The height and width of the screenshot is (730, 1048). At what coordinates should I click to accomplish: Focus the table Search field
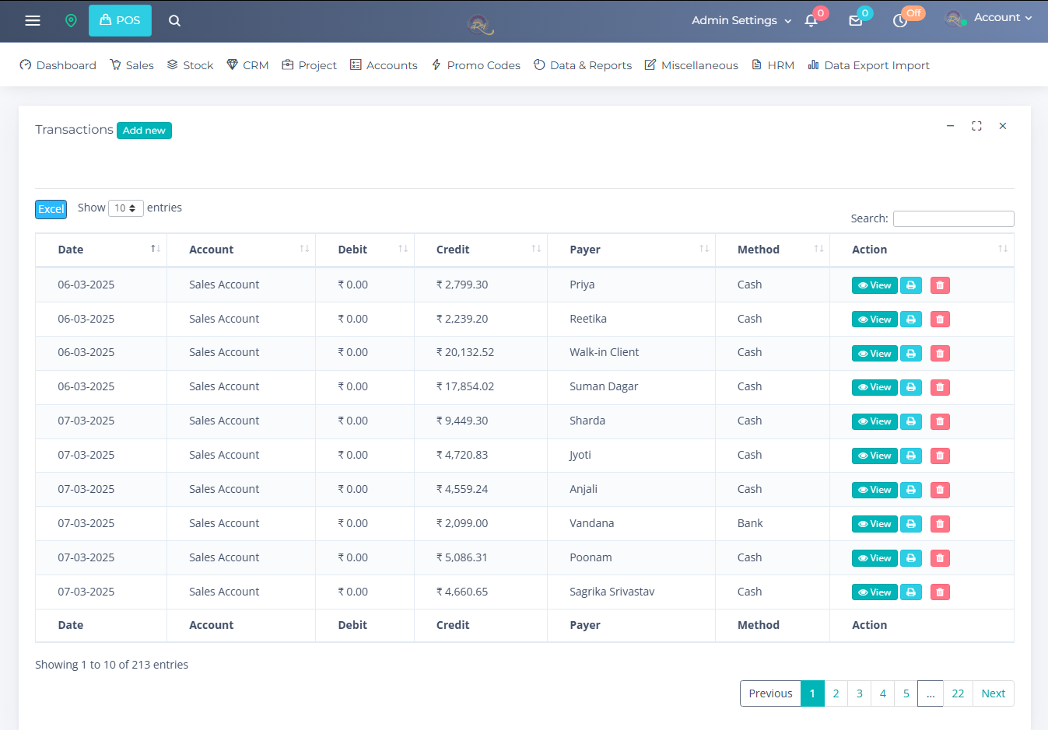[x=953, y=218]
